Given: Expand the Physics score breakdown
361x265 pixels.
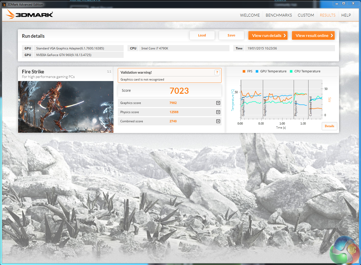Looking at the screenshot, I should pos(218,112).
